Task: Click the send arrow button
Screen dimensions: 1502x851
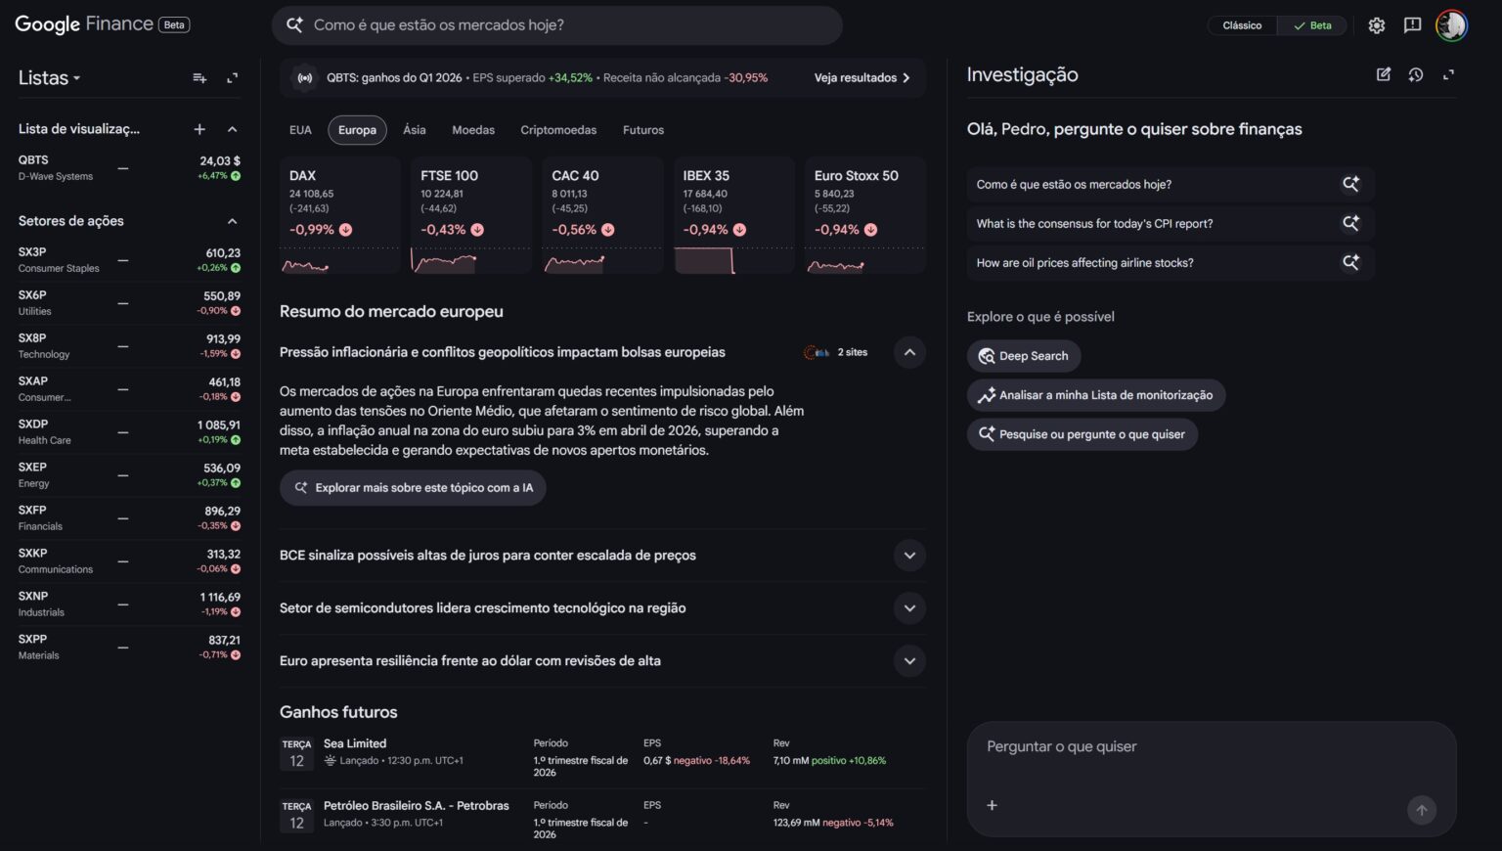Action: click(1422, 810)
